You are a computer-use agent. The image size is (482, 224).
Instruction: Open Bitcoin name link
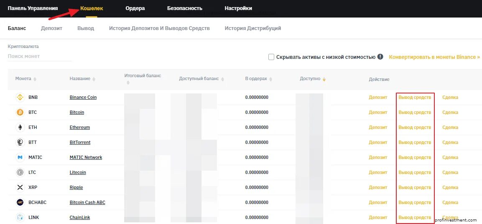pos(77,112)
